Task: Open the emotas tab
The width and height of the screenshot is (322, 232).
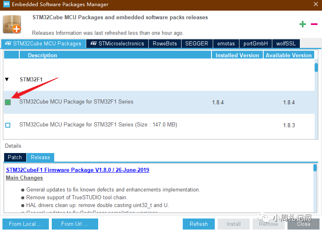Action: pos(226,43)
